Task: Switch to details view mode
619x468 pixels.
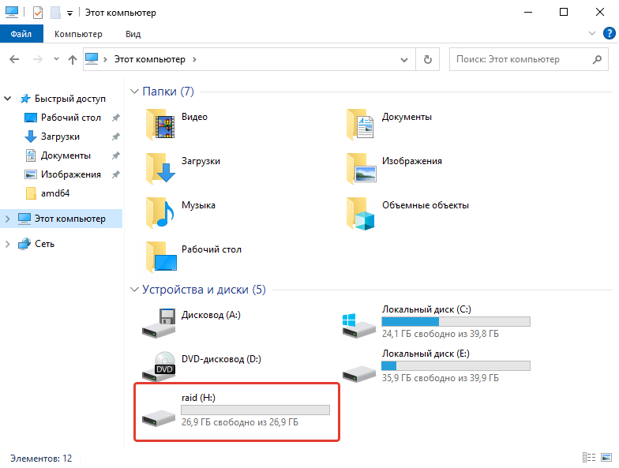Action: click(588, 458)
